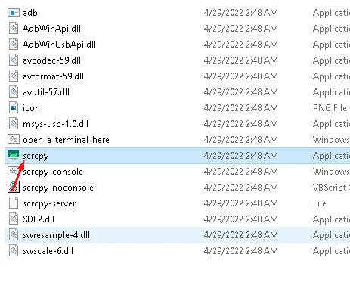
Task: Click the modified date of swresample-4.dll
Action: (241, 235)
